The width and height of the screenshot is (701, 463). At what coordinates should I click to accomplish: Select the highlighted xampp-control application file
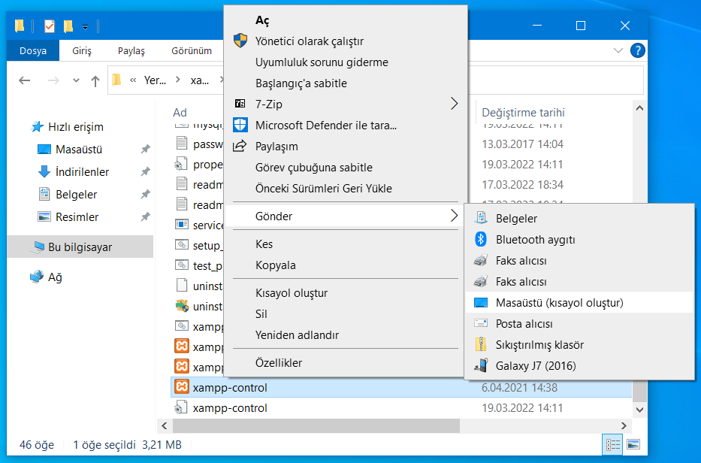401,387
